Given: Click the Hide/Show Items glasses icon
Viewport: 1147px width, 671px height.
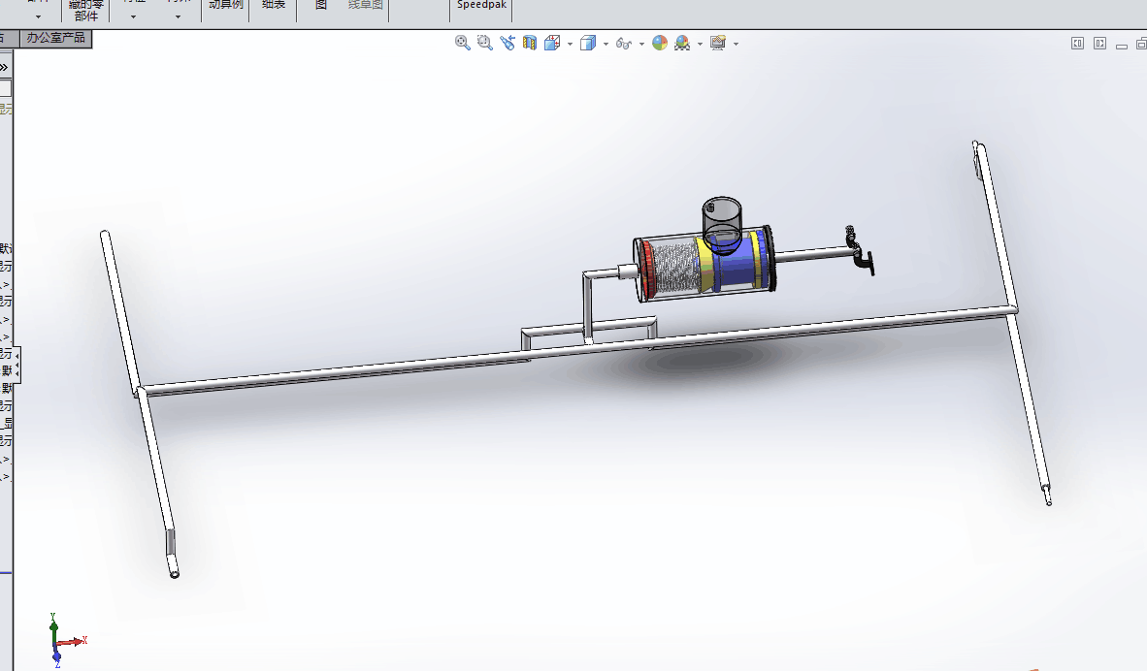Looking at the screenshot, I should click(x=624, y=44).
